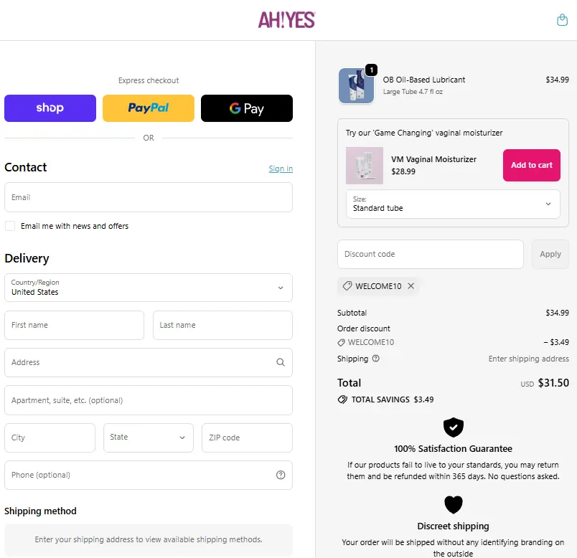577x558 pixels.
Task: Click into the Discount code field
Action: point(431,254)
